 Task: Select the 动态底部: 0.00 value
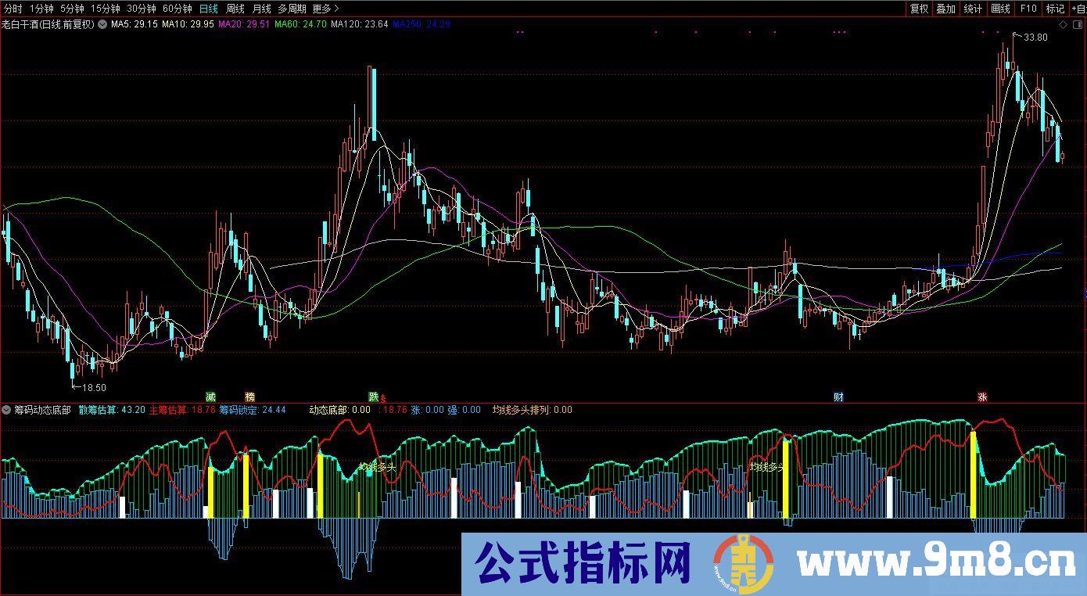pos(340,410)
